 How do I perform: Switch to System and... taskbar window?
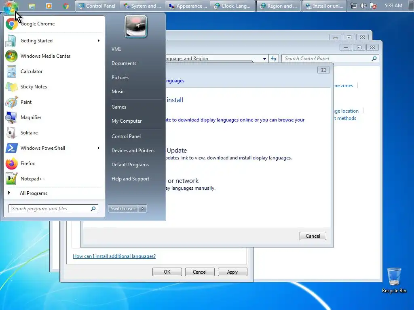pos(143,6)
